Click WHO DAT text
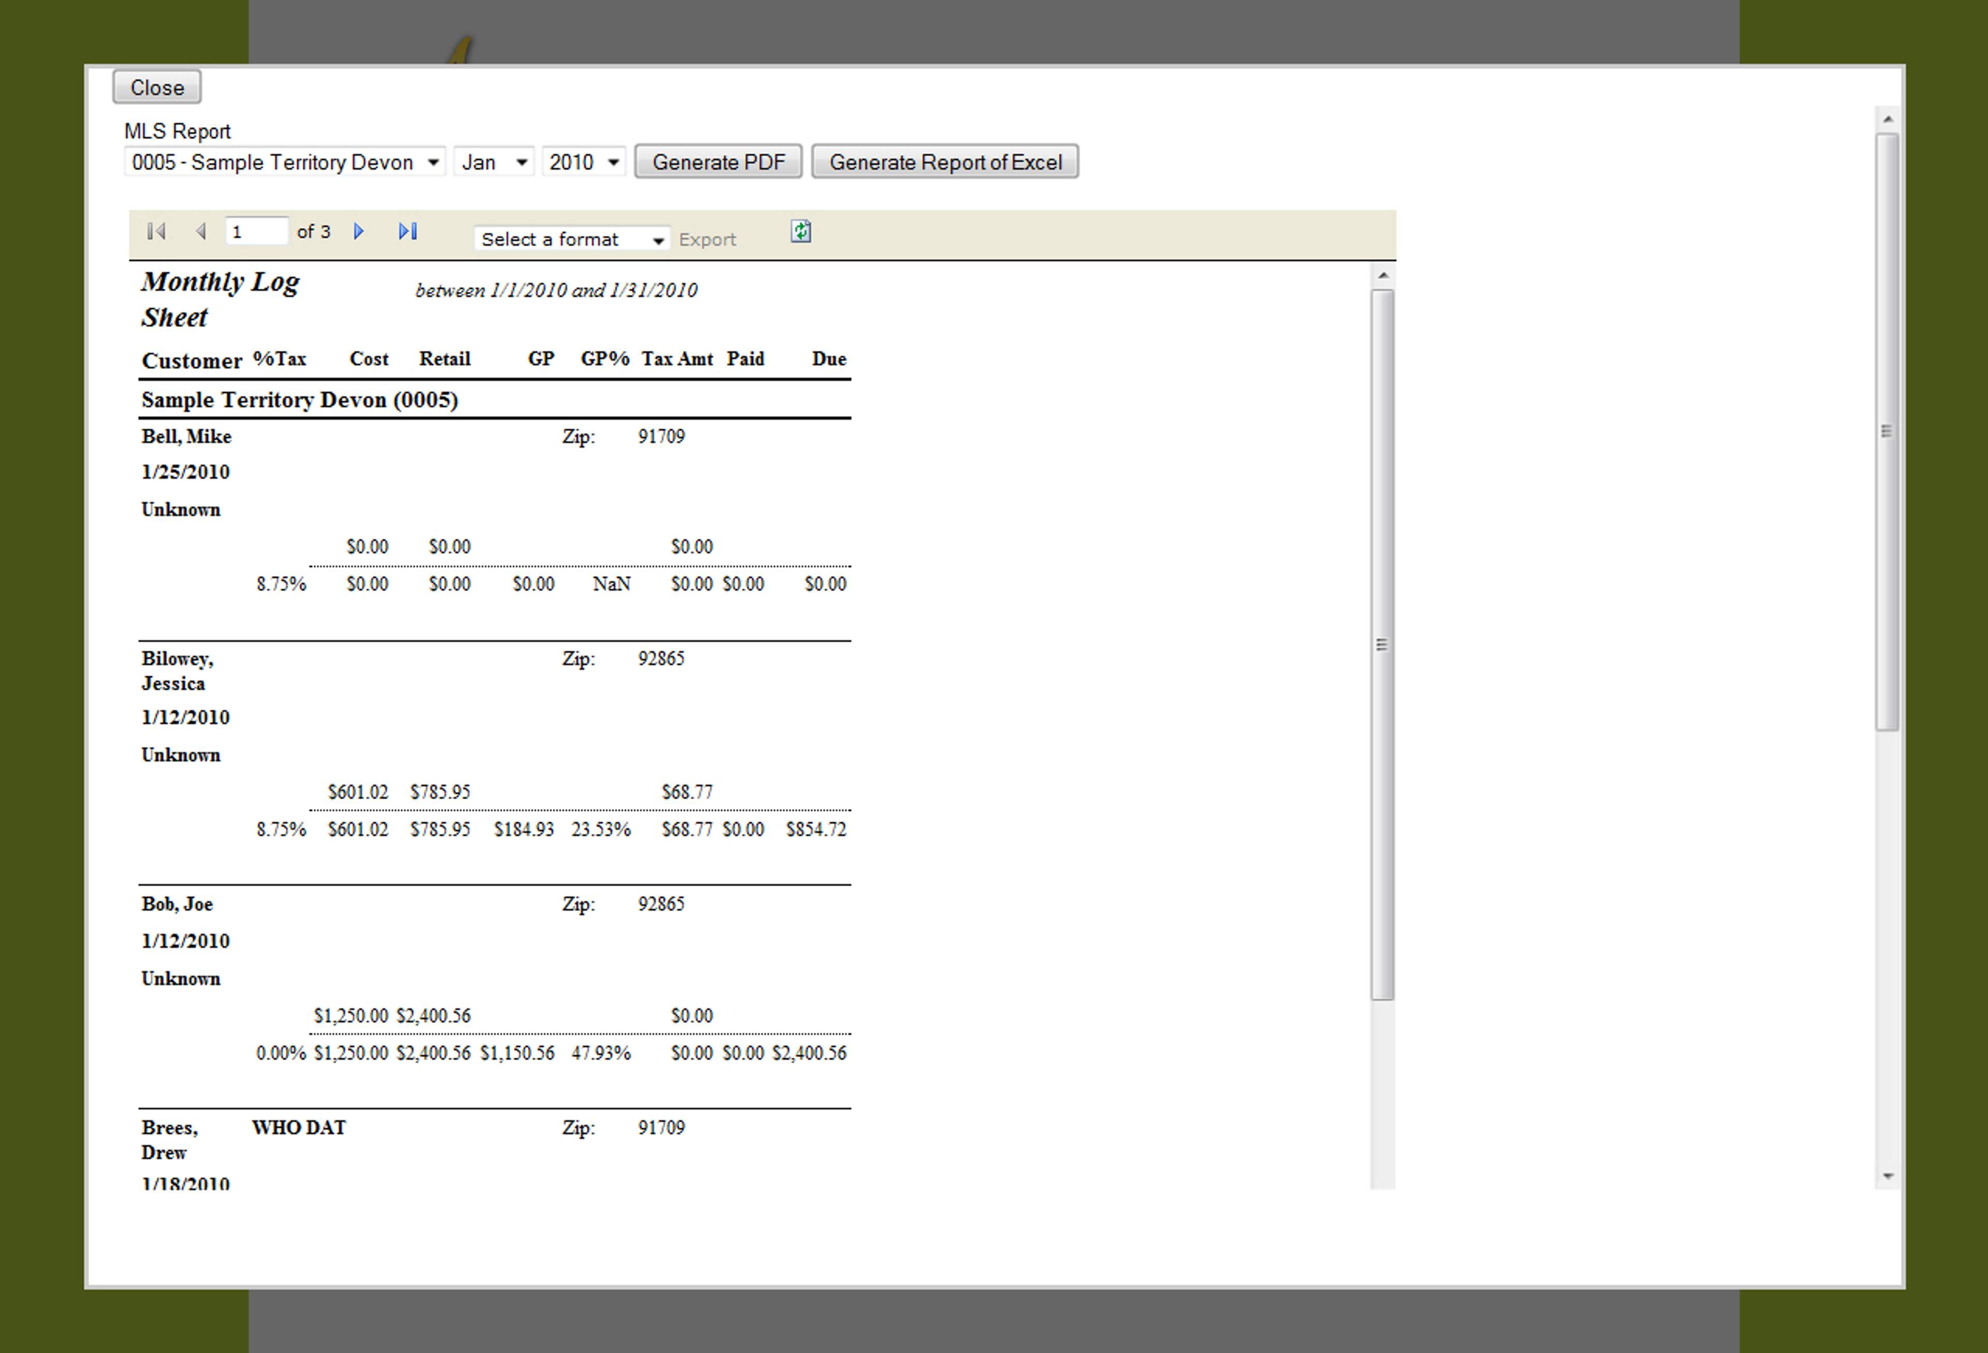Viewport: 1988px width, 1353px height. tap(299, 1127)
